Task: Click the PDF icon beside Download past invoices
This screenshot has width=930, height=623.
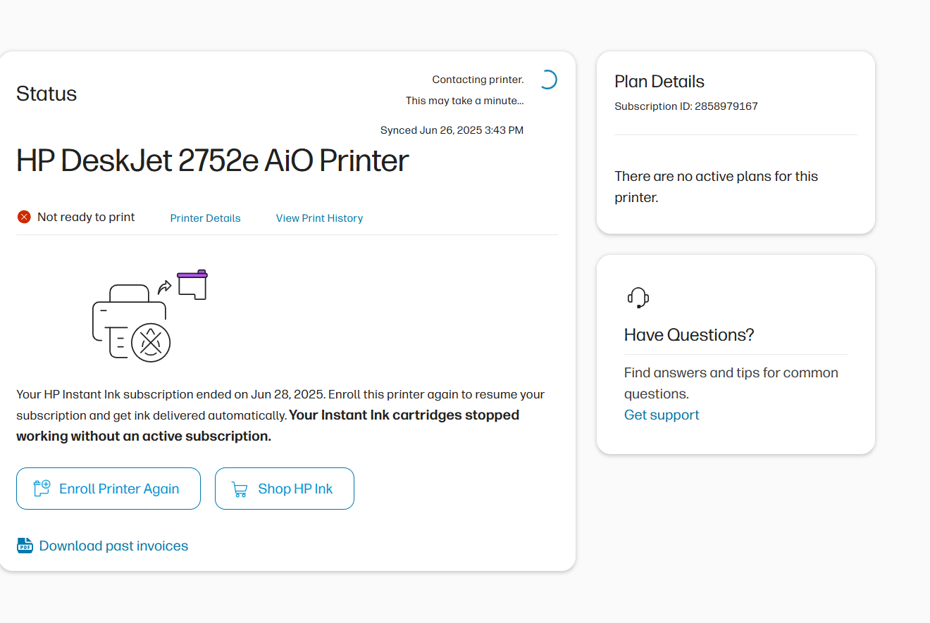Action: pos(25,546)
